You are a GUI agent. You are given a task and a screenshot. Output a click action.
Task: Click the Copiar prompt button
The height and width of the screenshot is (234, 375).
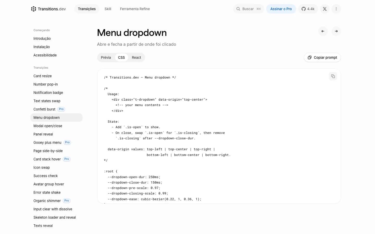pyautogui.click(x=322, y=57)
